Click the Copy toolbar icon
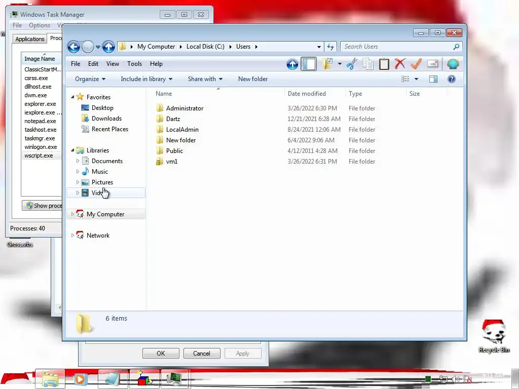Image resolution: width=519 pixels, height=389 pixels. (x=368, y=64)
